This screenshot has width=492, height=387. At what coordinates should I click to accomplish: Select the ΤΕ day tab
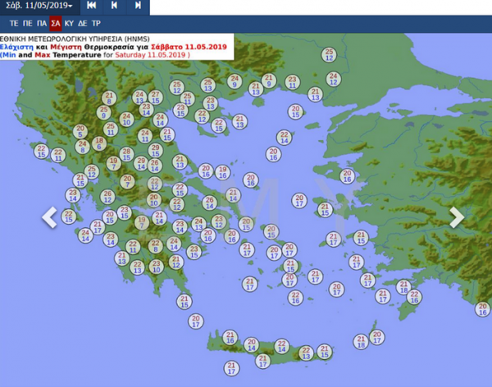tap(14, 24)
